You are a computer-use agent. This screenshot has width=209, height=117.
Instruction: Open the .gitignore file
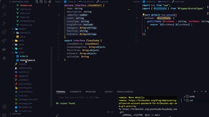click(x=24, y=76)
